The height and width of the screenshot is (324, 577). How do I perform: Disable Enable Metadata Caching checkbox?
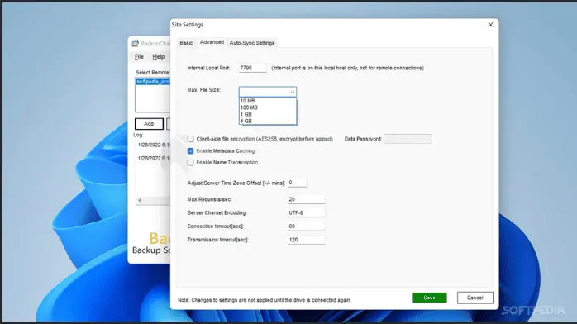click(x=190, y=150)
